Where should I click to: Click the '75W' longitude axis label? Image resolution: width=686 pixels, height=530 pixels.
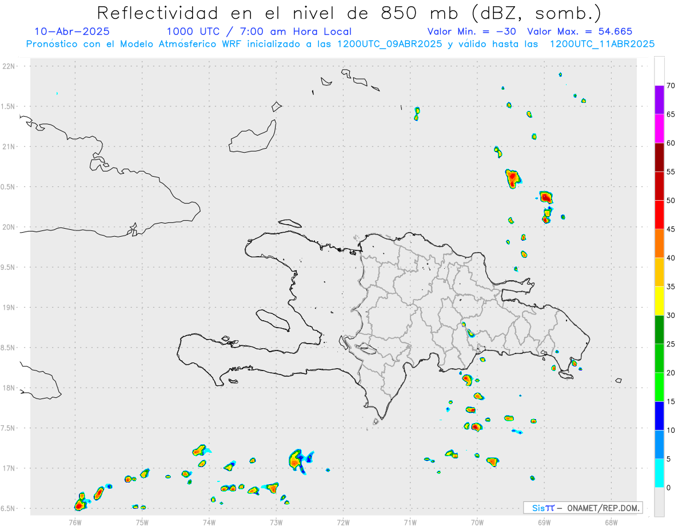point(142,521)
